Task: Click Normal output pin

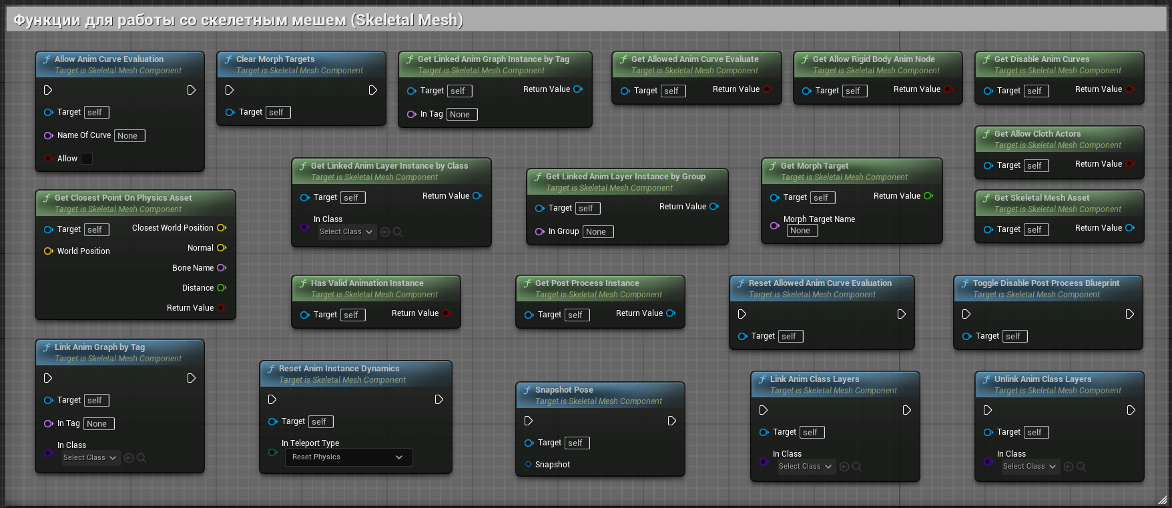Action: coord(222,247)
